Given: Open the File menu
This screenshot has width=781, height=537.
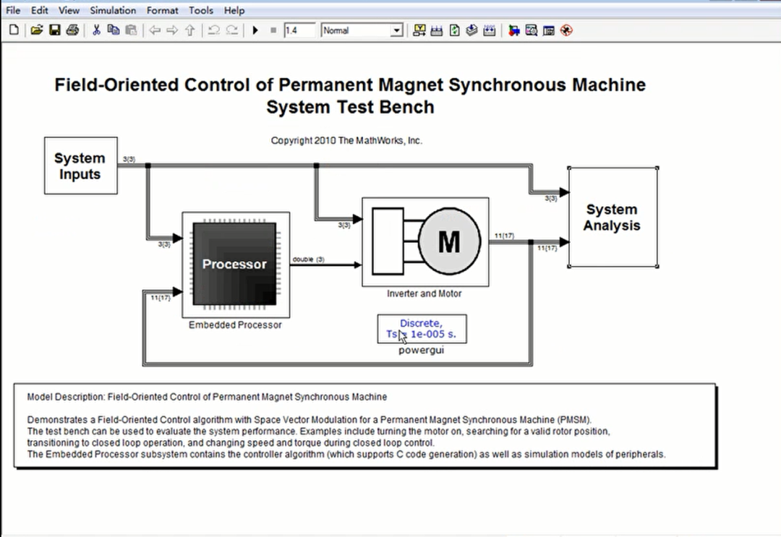Looking at the screenshot, I should 13,10.
